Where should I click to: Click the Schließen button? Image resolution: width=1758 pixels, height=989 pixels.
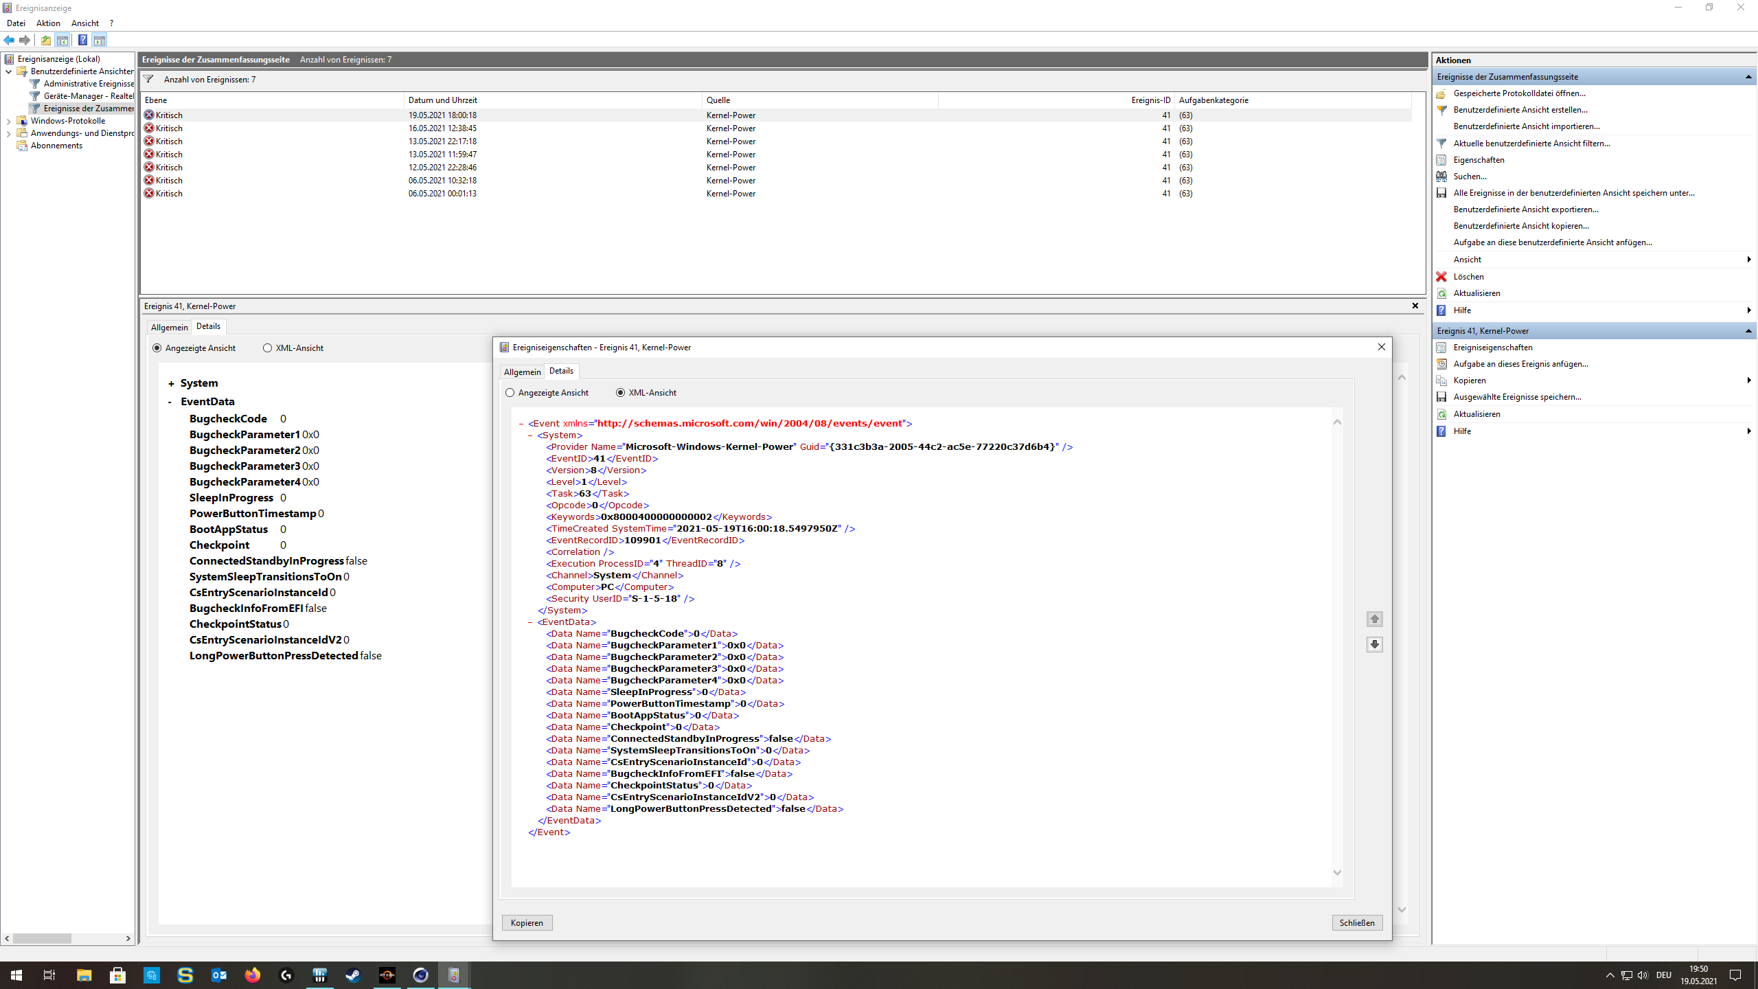pyautogui.click(x=1356, y=922)
